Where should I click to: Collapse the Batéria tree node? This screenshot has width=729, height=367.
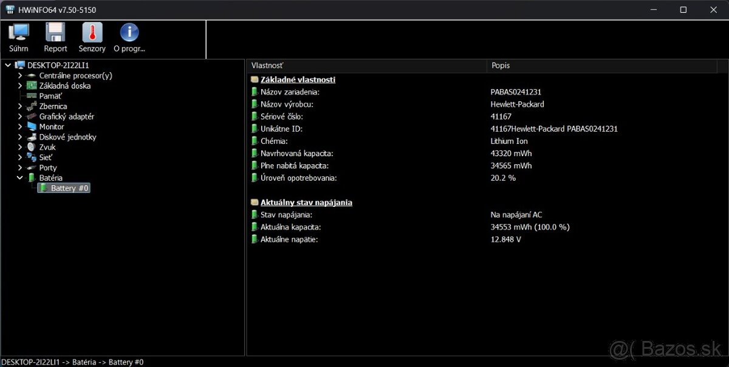coord(19,177)
